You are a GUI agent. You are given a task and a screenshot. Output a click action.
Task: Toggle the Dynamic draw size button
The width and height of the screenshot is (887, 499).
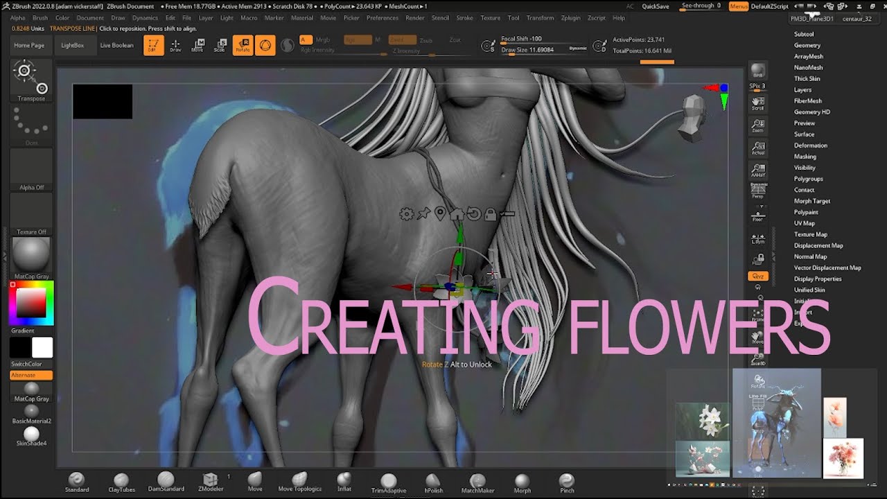coord(577,49)
